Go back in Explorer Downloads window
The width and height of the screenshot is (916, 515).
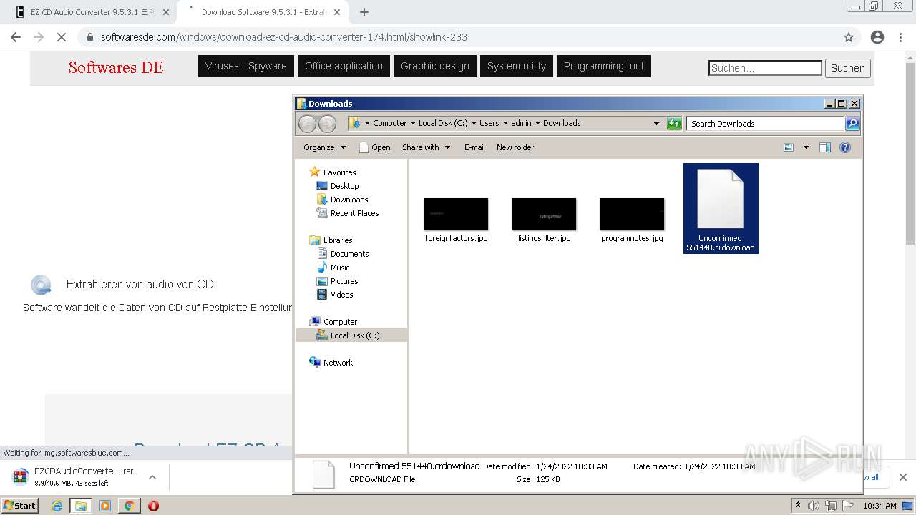pos(308,124)
